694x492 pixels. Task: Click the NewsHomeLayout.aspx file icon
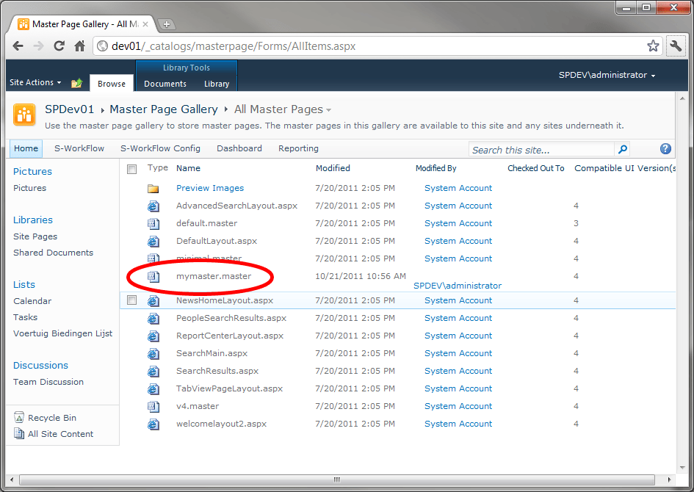click(153, 301)
